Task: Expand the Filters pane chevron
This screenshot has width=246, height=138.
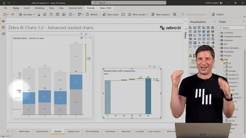Action: pos(186,21)
